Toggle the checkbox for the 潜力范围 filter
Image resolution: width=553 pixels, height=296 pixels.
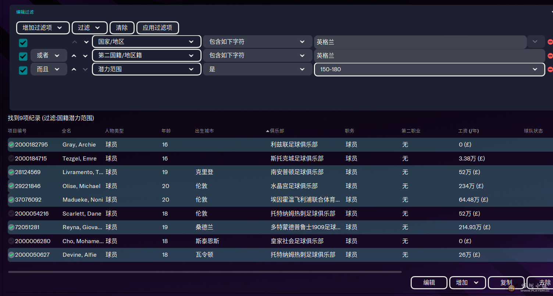pyautogui.click(x=23, y=70)
